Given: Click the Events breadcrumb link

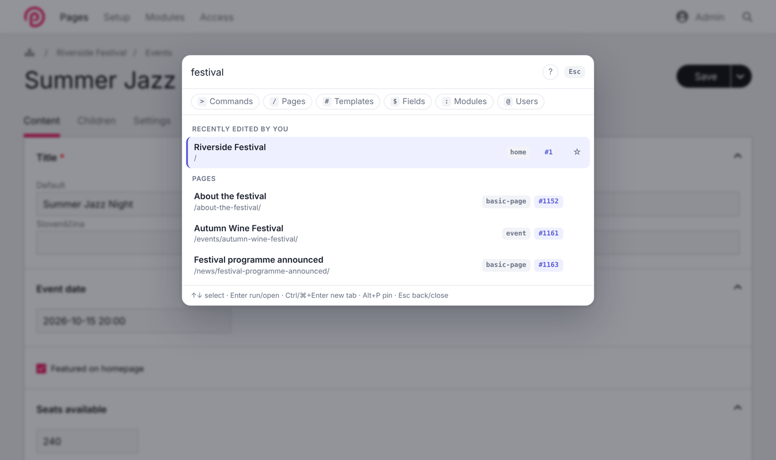Looking at the screenshot, I should click(x=159, y=53).
